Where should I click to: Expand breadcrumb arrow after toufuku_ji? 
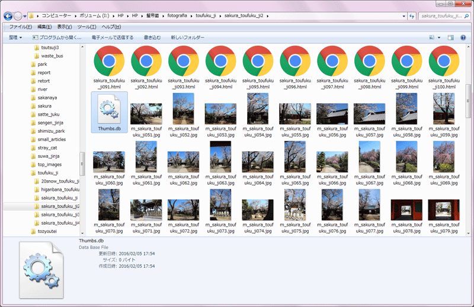click(x=220, y=16)
